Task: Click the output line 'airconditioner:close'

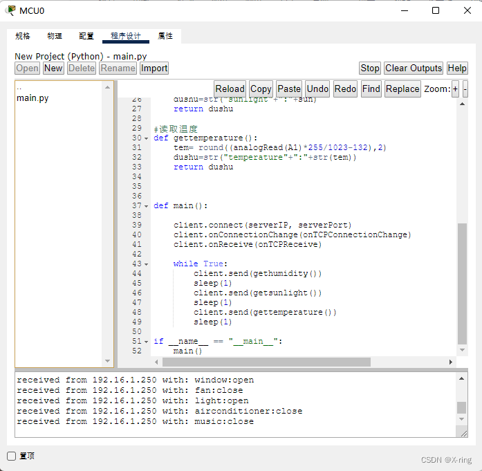Action: pyautogui.click(x=160, y=411)
